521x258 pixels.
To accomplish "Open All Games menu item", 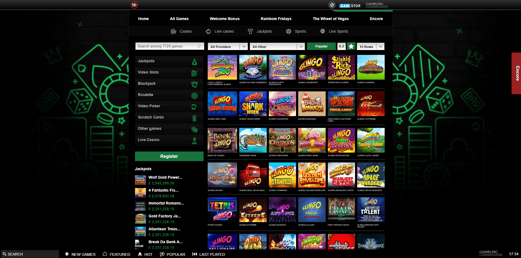I will [x=179, y=19].
